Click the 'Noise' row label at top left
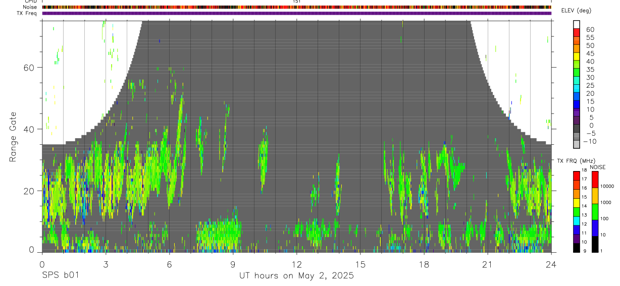This screenshot has height=286, width=620. [x=30, y=7]
